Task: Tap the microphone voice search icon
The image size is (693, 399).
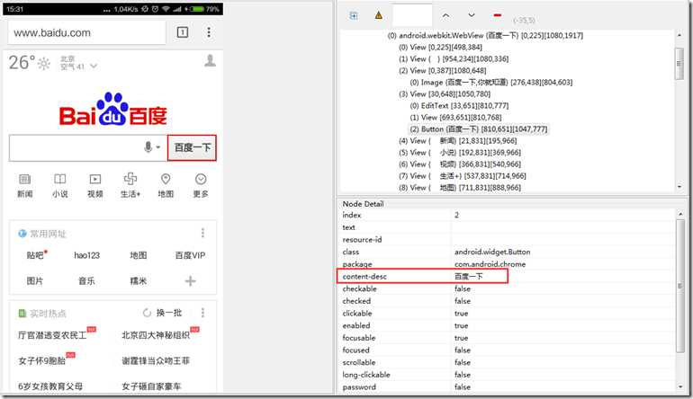Action: point(148,147)
